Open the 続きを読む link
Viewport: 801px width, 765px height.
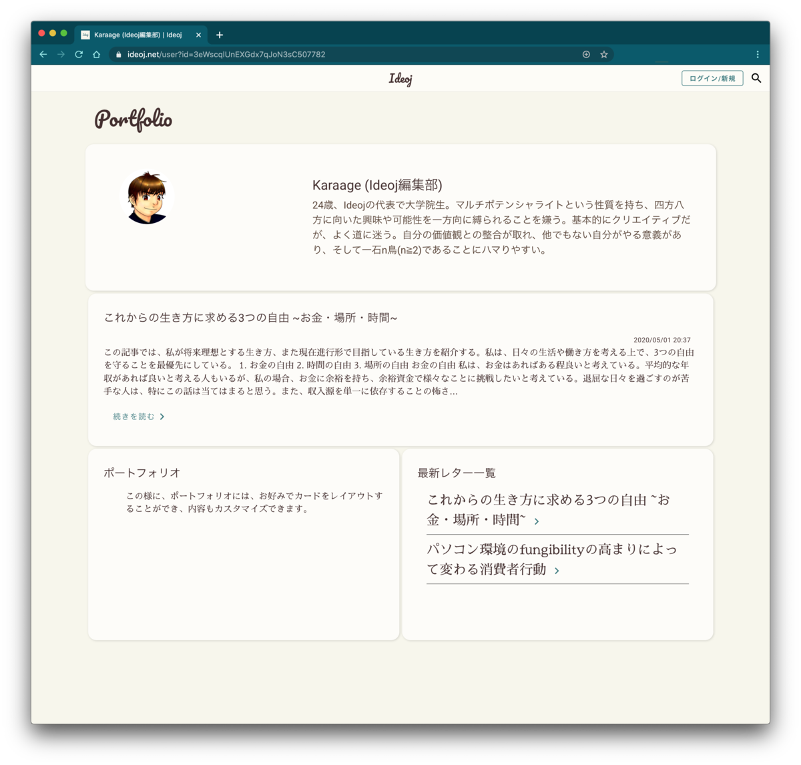click(x=133, y=416)
